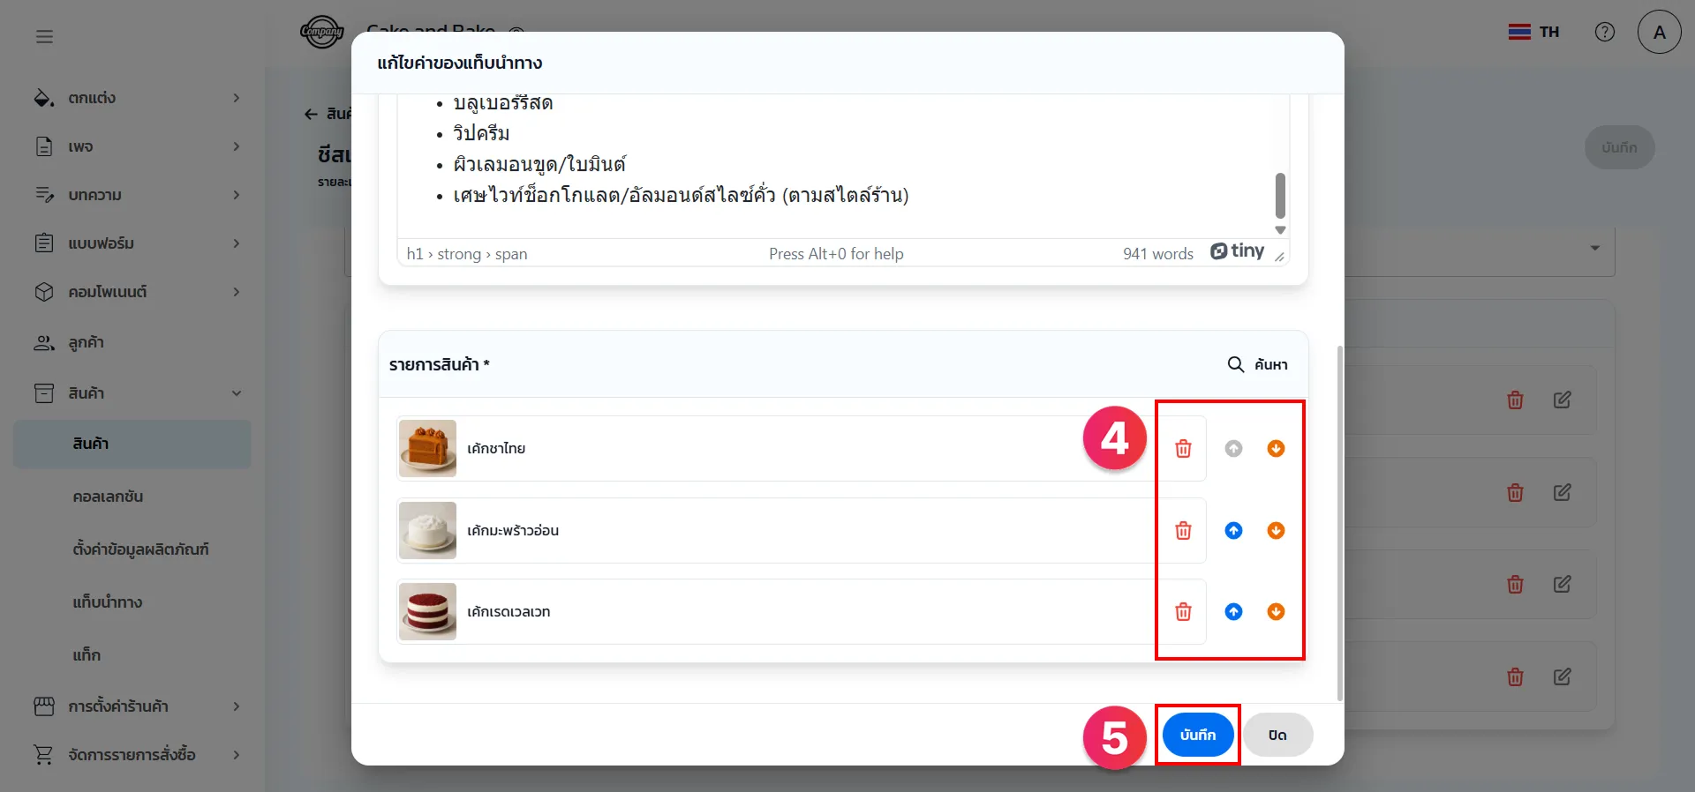Viewport: 1695px width, 792px height.
Task: Move เค้กเรดเวลเวท down with orange arrow
Action: tap(1276, 612)
